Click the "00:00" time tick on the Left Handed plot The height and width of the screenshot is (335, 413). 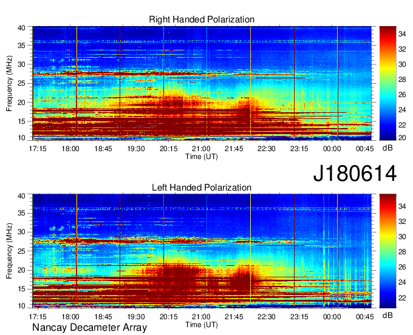point(332,317)
